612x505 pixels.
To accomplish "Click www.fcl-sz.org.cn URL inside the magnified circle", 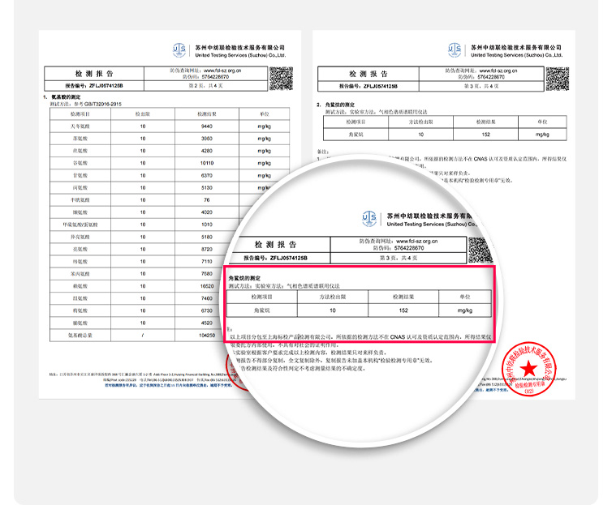I will (x=417, y=242).
